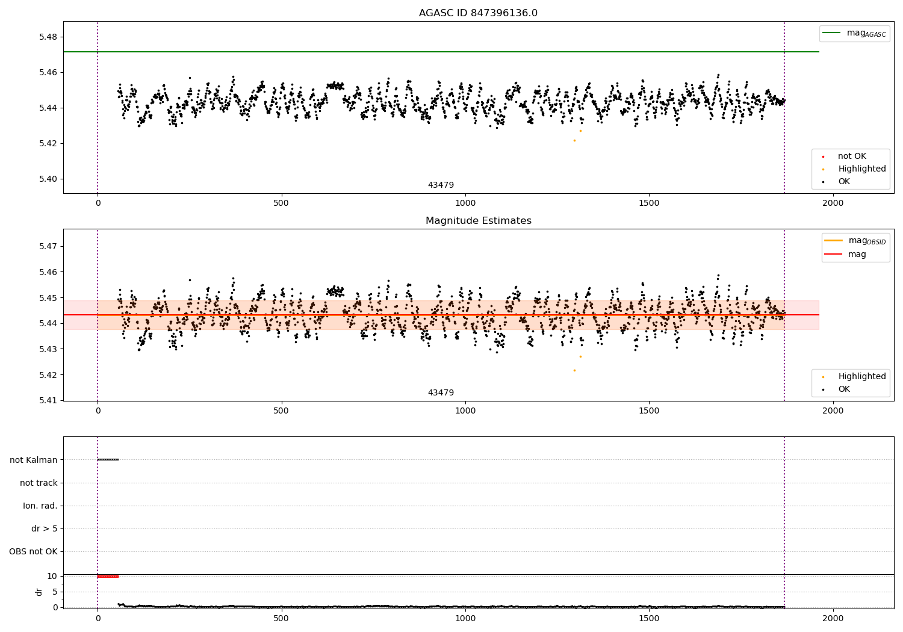Click the mag AGASC legend entry
This screenshot has height=632, width=903.
pos(854,33)
